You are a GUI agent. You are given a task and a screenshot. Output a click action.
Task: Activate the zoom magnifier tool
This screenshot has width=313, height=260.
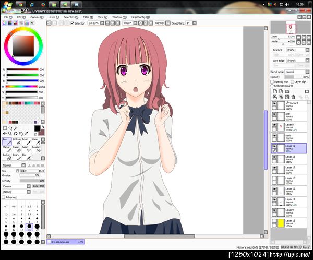tap(10, 134)
